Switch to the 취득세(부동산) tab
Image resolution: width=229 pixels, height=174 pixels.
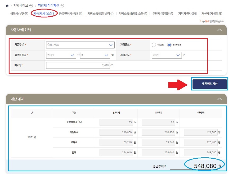click(x=19, y=13)
